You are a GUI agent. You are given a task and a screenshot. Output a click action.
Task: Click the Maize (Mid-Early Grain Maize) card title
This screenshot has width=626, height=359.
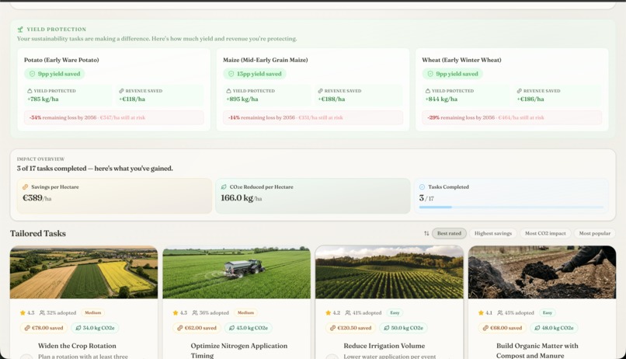(x=265, y=60)
